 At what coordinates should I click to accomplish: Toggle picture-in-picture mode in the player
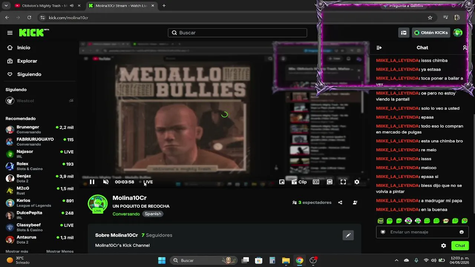[x=282, y=182]
